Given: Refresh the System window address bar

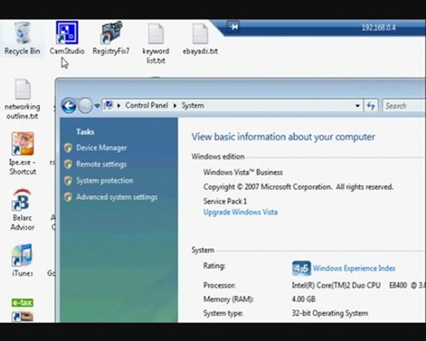Looking at the screenshot, I should coord(371,106).
